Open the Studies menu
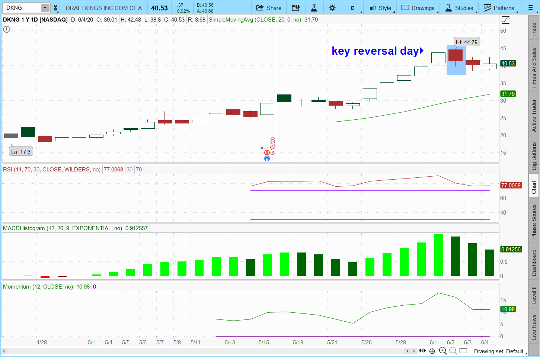This screenshot has height=357, width=540. coord(460,8)
